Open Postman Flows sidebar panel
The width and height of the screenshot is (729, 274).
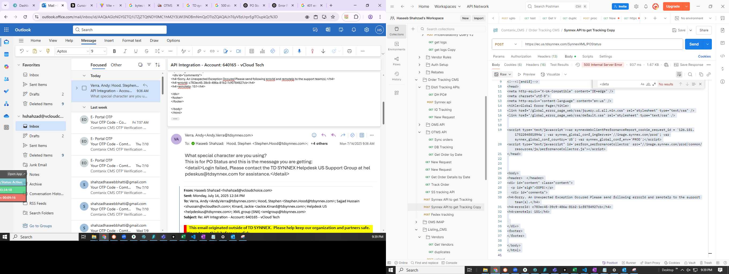coord(396,61)
